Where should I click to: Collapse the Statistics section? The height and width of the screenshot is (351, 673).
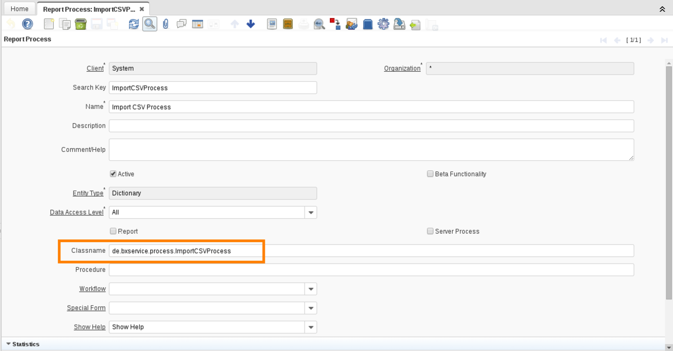8,344
